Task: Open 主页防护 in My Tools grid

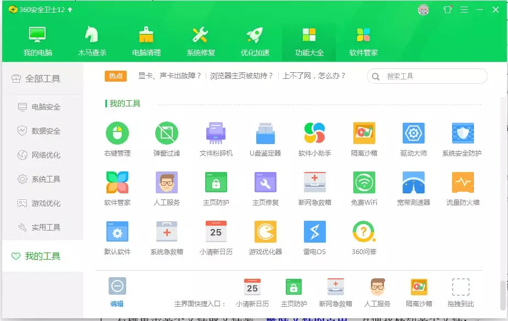Action: [x=216, y=188]
